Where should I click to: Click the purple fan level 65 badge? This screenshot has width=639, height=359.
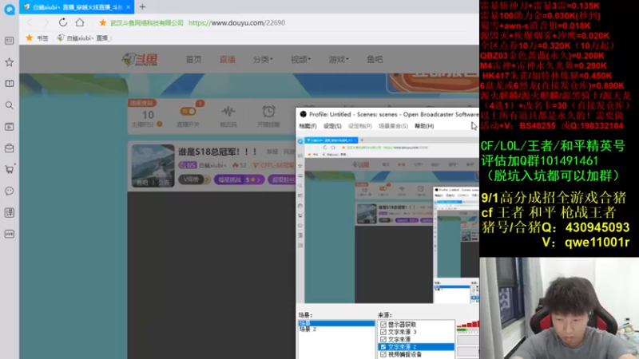(188, 165)
